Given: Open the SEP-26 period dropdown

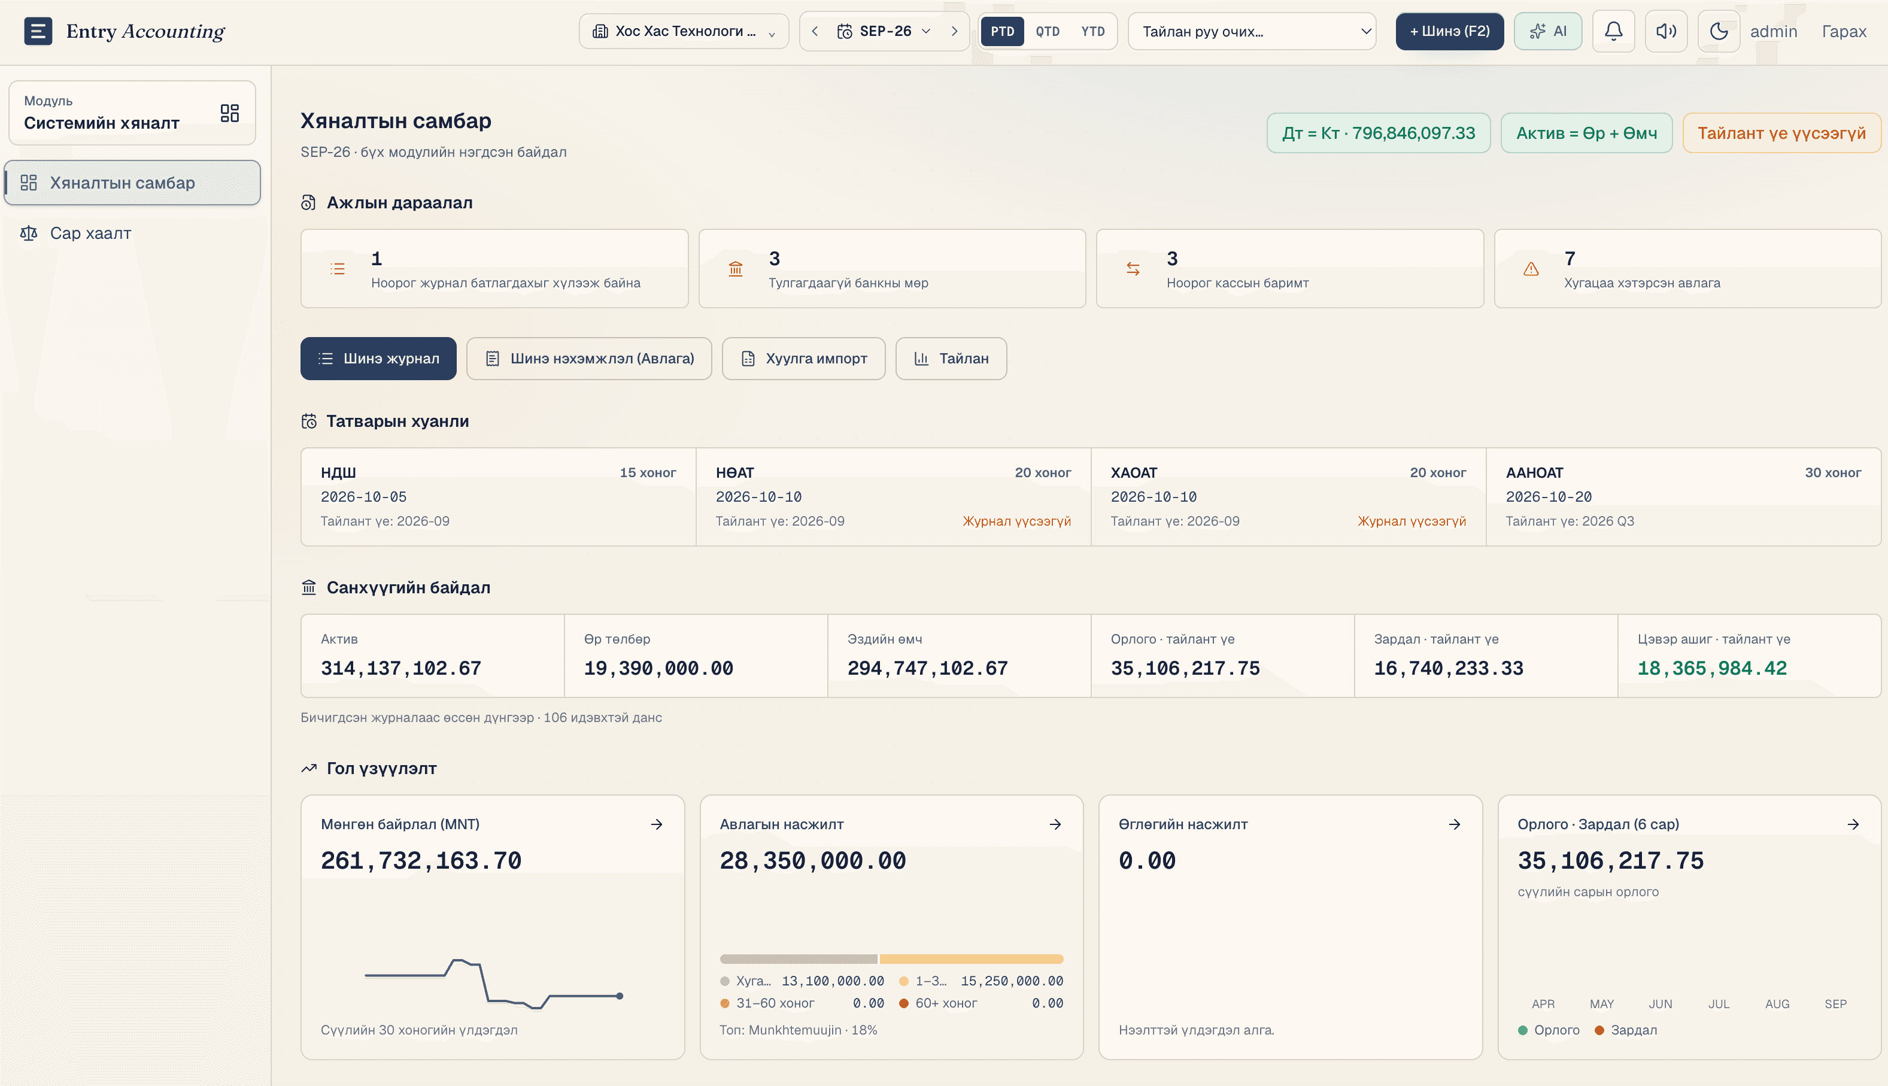Looking at the screenshot, I should 884,31.
